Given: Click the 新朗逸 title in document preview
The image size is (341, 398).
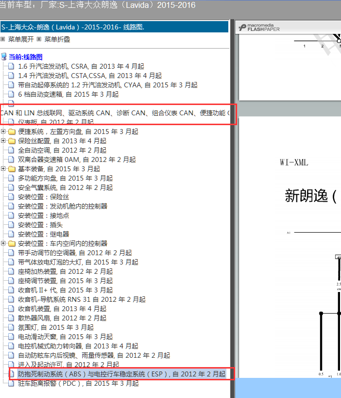Looking at the screenshot, I should tap(311, 196).
